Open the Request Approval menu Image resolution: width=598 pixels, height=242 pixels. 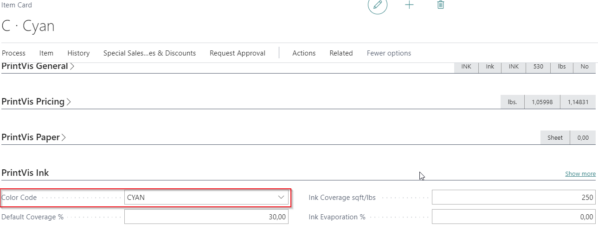click(x=237, y=53)
